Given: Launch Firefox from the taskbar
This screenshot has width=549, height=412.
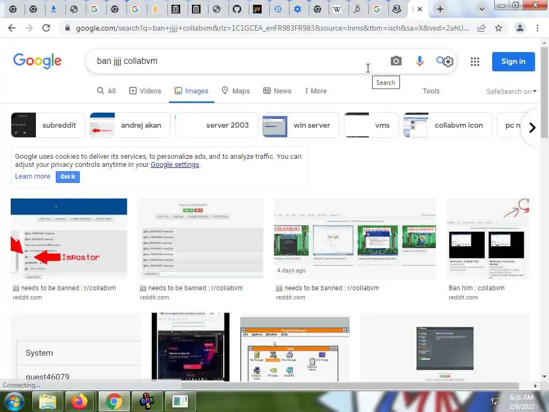Looking at the screenshot, I should pyautogui.click(x=79, y=401).
